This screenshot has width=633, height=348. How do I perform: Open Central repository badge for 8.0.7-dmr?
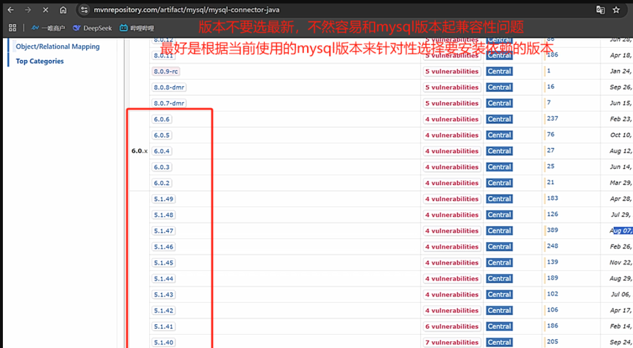(x=499, y=103)
